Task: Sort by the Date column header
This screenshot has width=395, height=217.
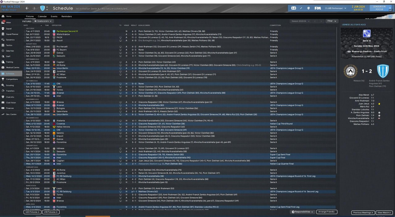Action: 26,25
